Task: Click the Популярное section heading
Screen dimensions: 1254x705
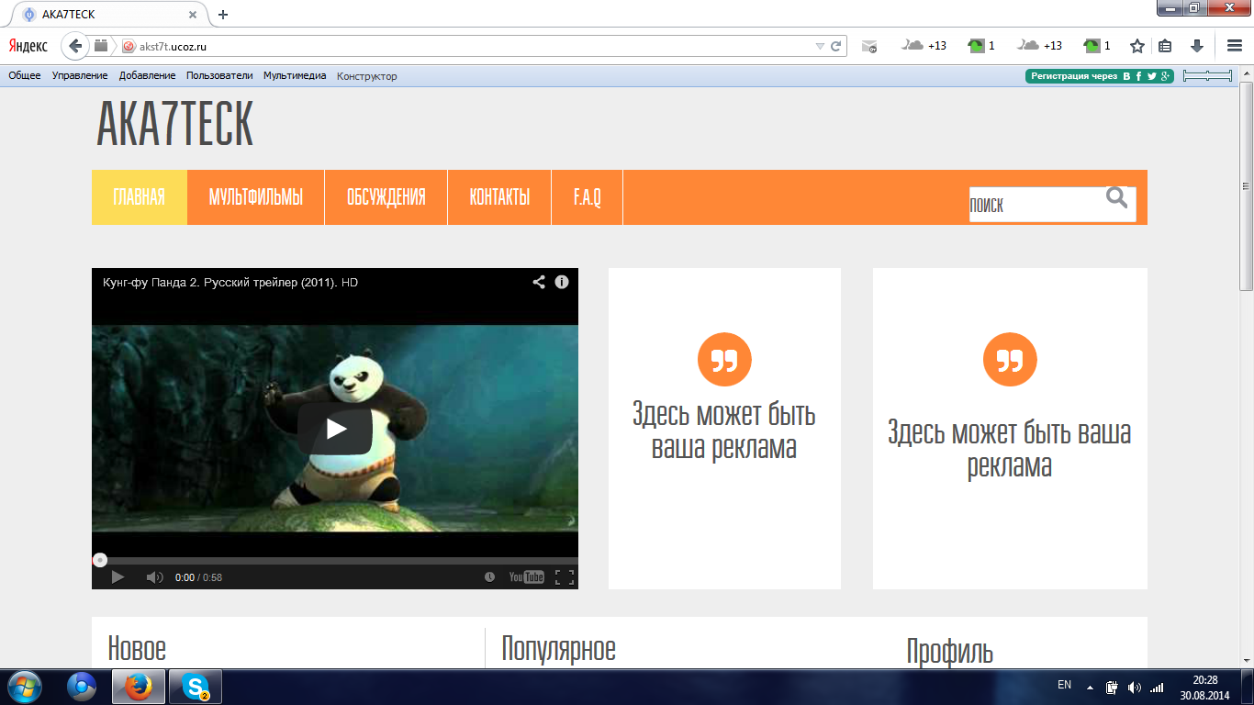Action: click(558, 648)
